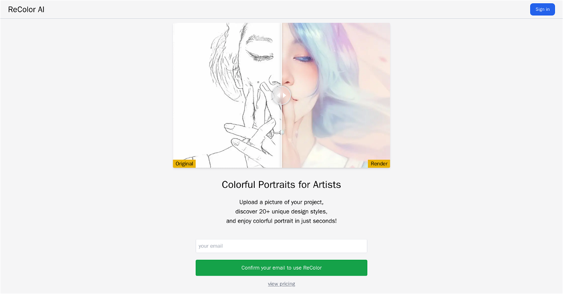
Task: Click the "Colorful Portraits for Artists" heading
Action: (281, 185)
